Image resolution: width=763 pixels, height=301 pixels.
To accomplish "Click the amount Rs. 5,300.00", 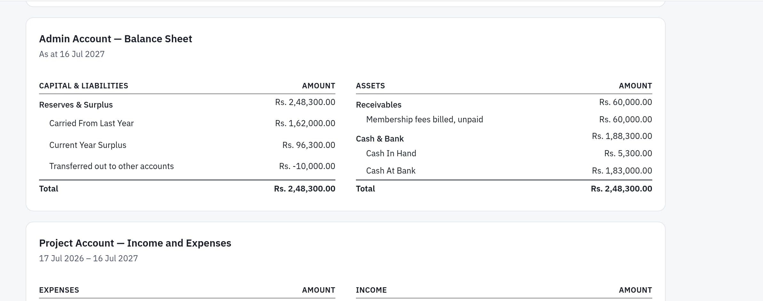I will [x=628, y=153].
